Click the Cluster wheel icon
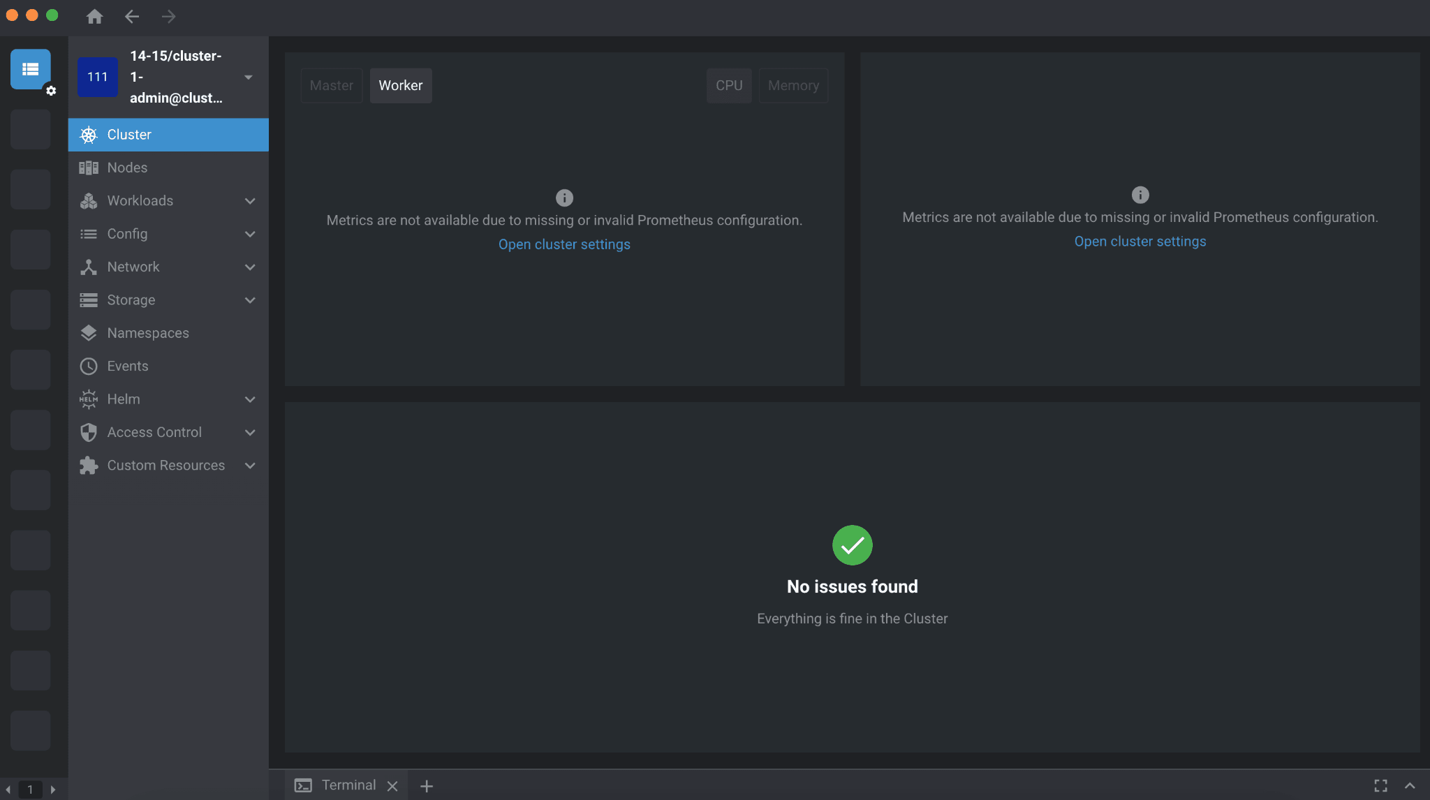Viewport: 1430px width, 800px height. click(89, 135)
